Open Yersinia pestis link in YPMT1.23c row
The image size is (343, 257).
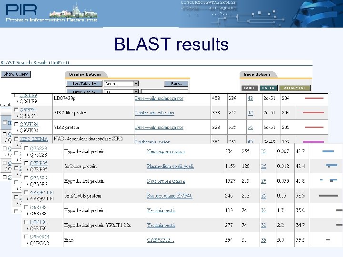pyautogui.click(x=161, y=225)
